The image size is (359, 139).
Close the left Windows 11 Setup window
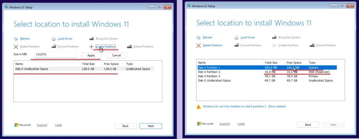[168, 7]
